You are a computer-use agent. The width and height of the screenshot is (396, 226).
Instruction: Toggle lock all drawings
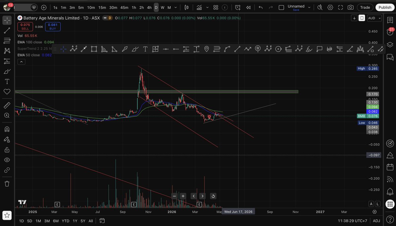point(7,150)
